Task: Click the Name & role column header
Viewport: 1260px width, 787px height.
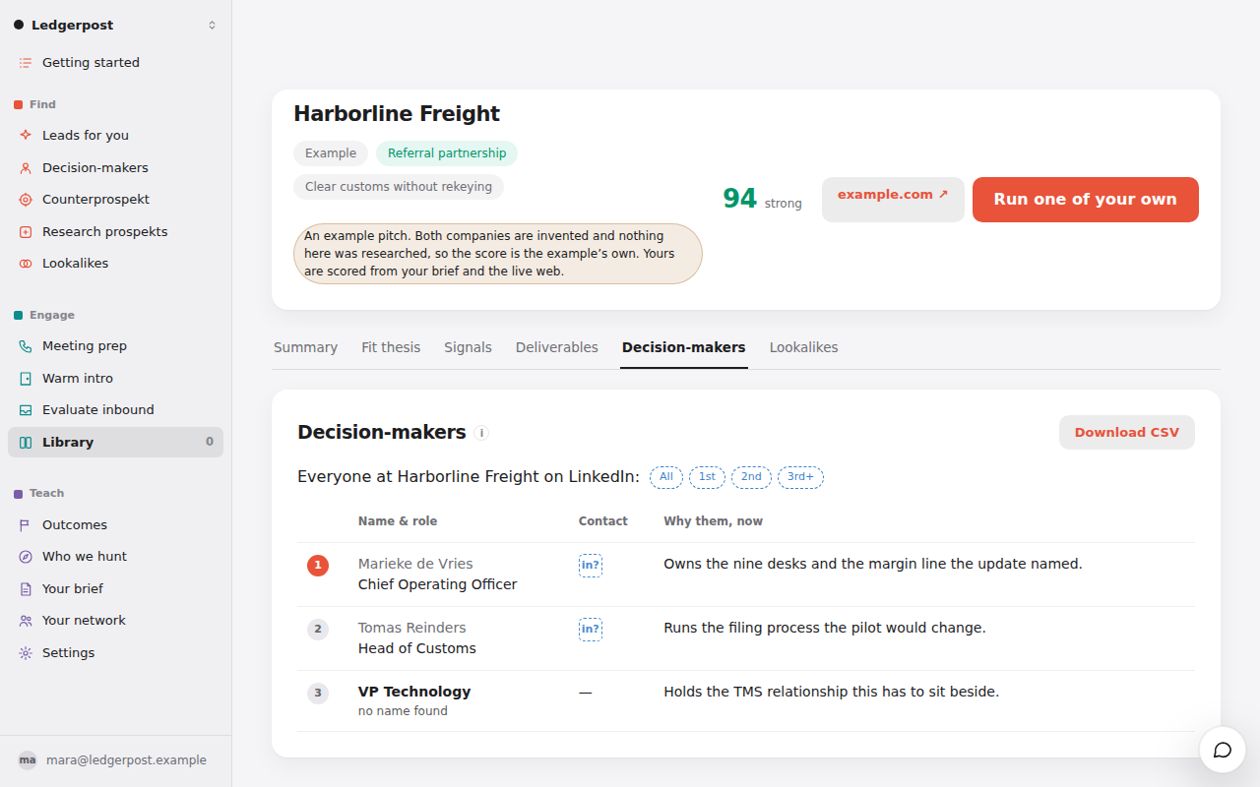Action: (x=398, y=521)
